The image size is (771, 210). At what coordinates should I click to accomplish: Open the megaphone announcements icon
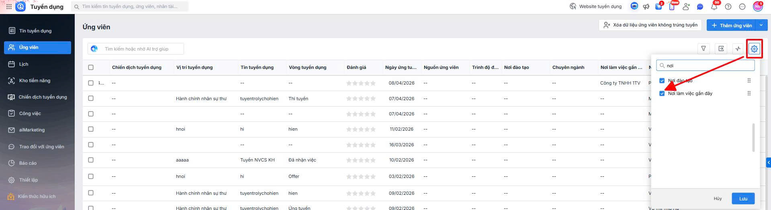[x=646, y=6]
